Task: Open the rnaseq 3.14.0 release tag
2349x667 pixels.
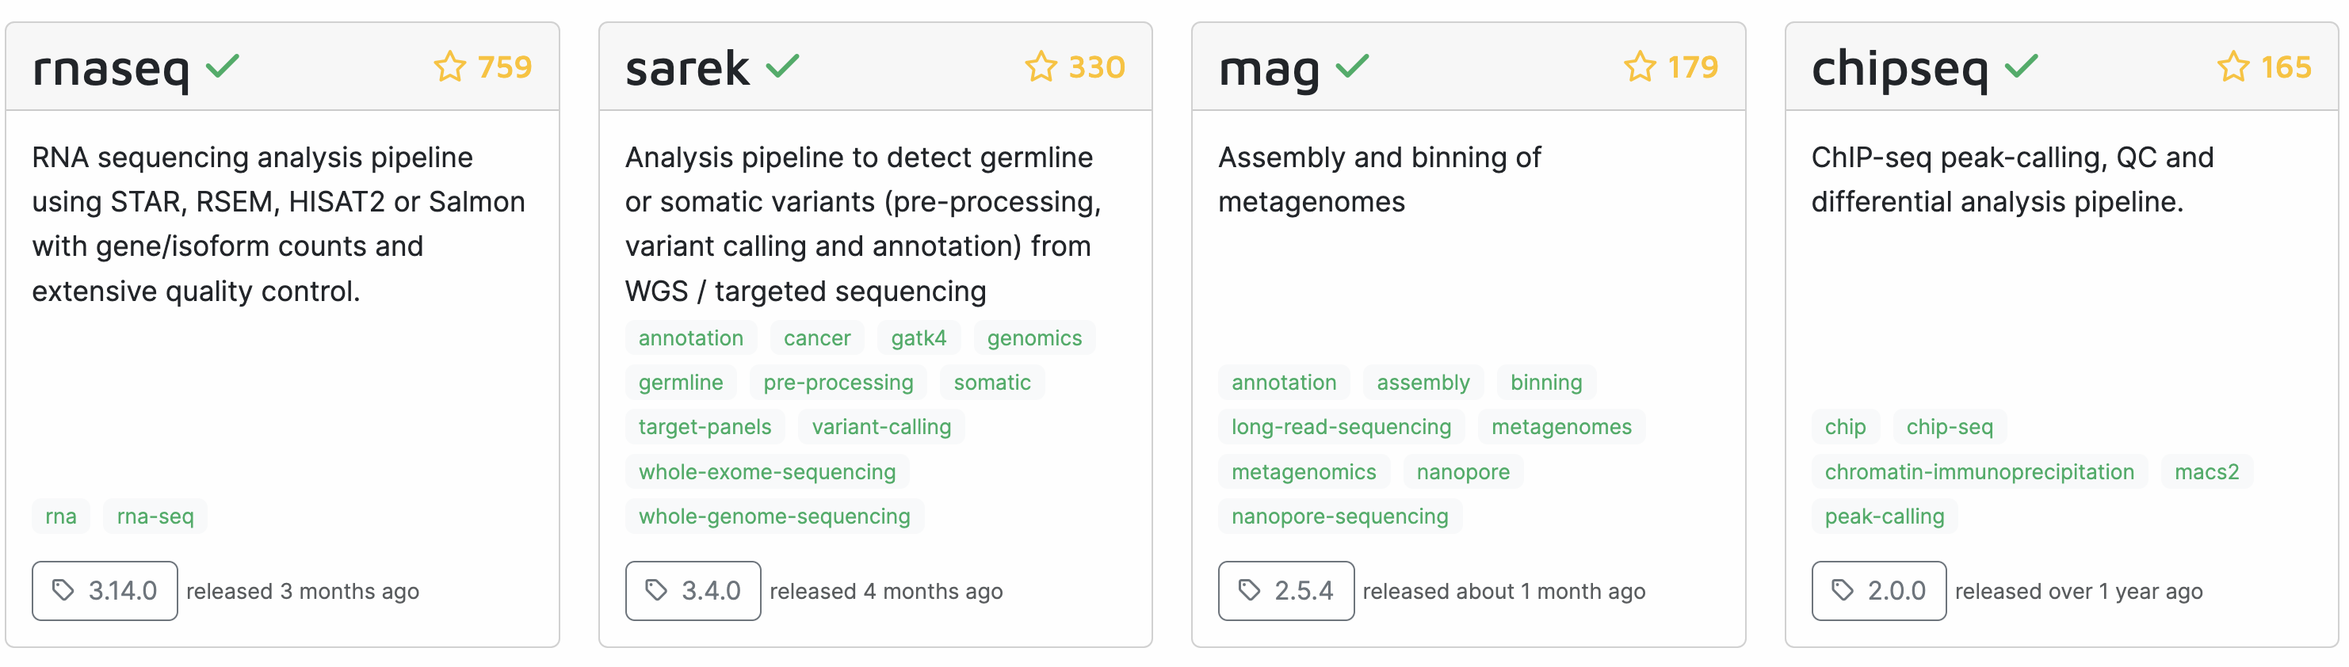Action: [x=105, y=590]
